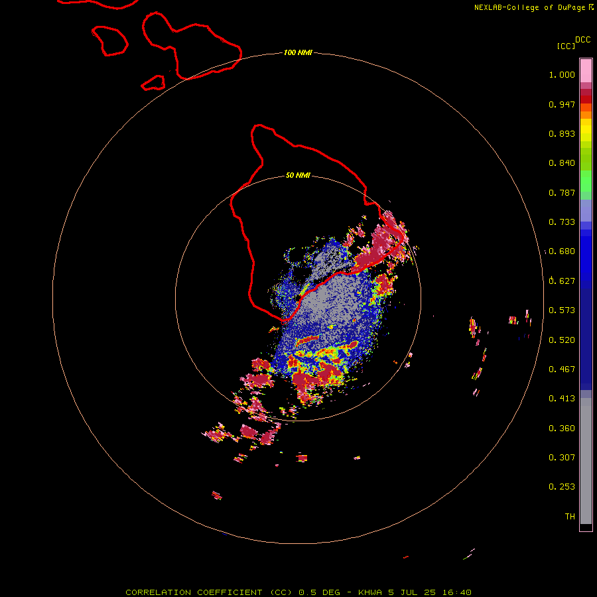Screen dimensions: 597x597
Task: Select the 0.733 scale value
Action: tap(562, 222)
